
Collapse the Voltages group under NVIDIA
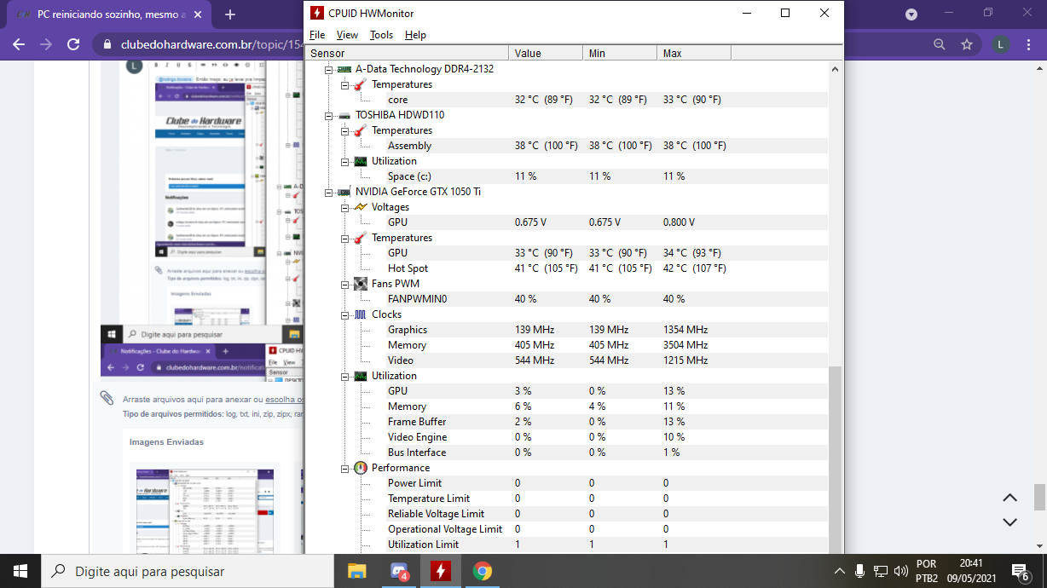[x=345, y=207]
